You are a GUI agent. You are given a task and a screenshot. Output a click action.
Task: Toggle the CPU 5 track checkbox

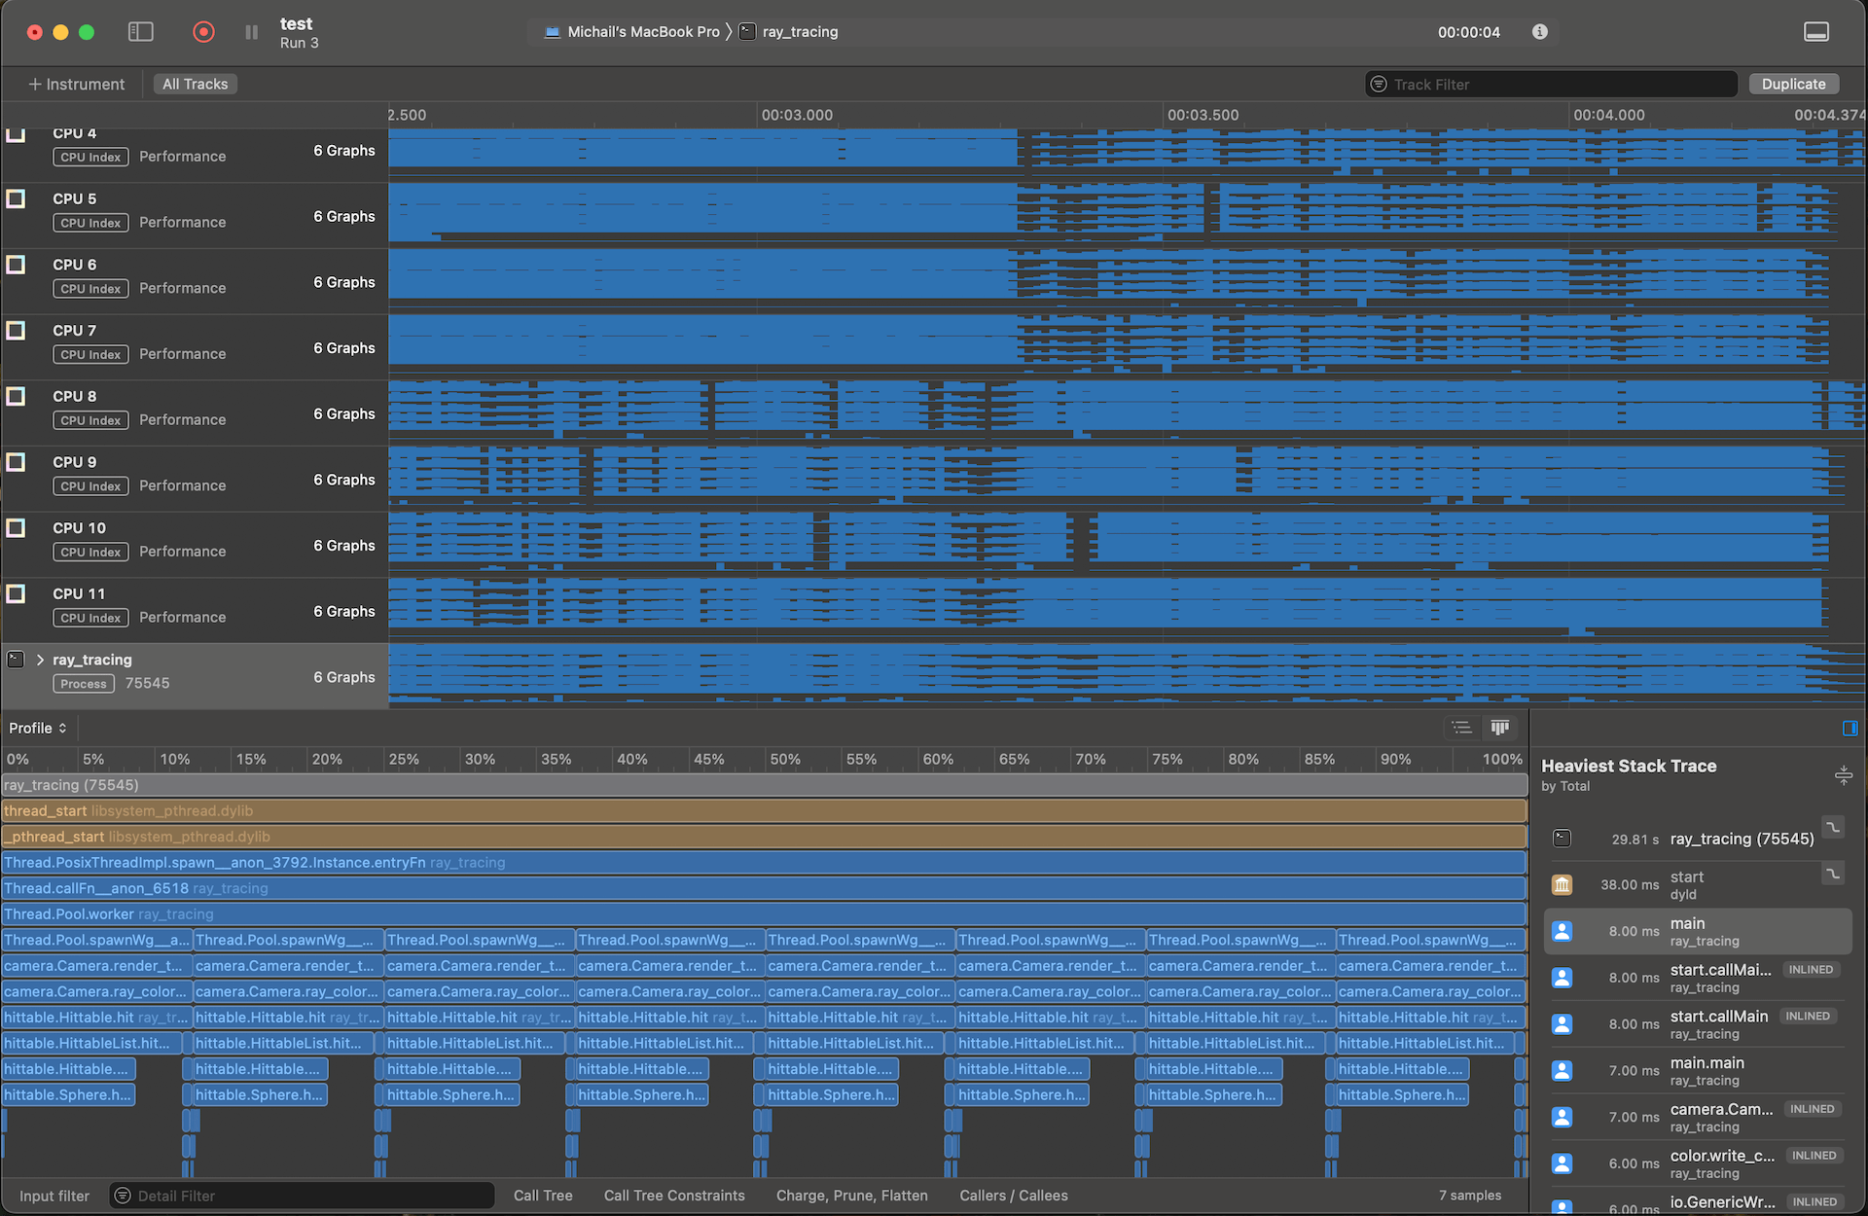[16, 198]
